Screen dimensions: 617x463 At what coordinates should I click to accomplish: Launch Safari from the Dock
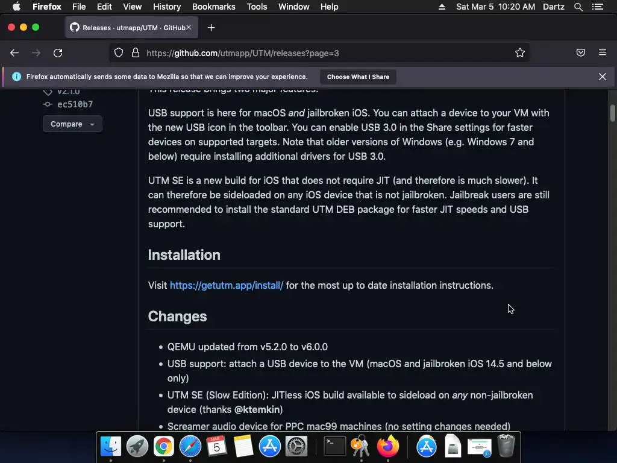tap(190, 447)
